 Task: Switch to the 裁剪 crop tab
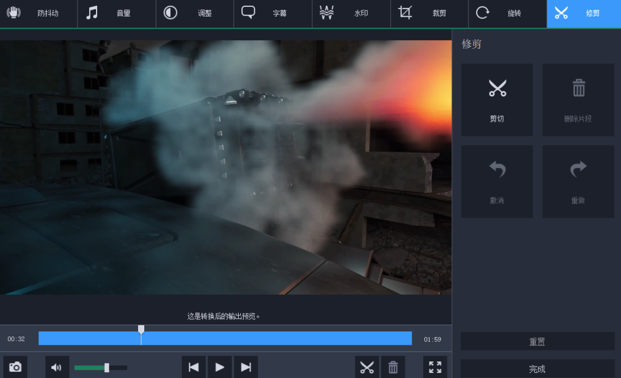pyautogui.click(x=430, y=13)
